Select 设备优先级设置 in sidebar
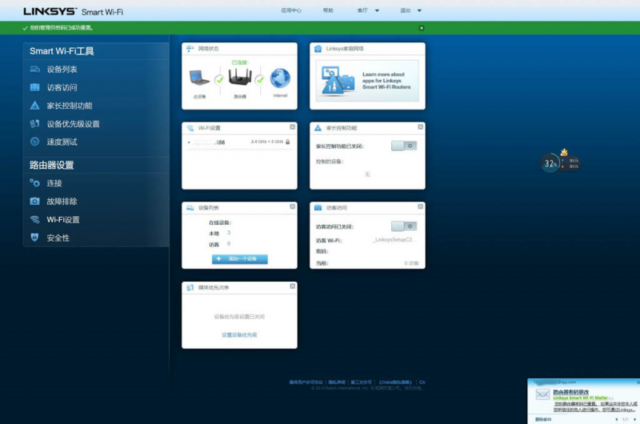The width and height of the screenshot is (640, 424). click(x=73, y=124)
